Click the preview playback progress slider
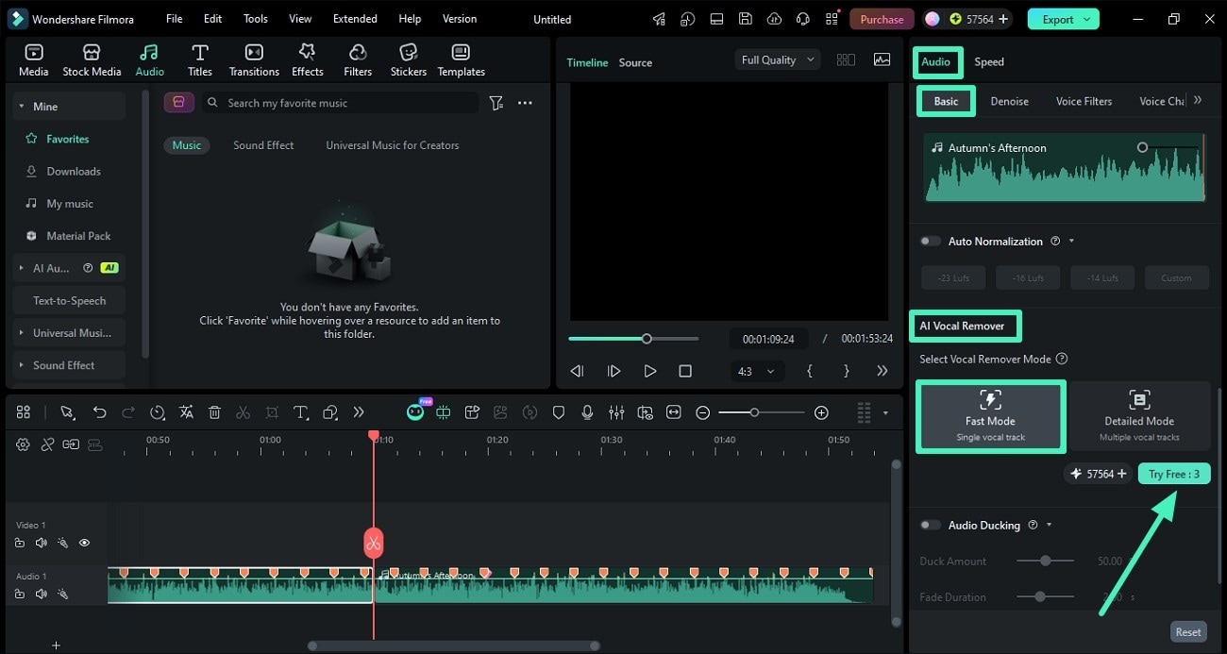 633,338
